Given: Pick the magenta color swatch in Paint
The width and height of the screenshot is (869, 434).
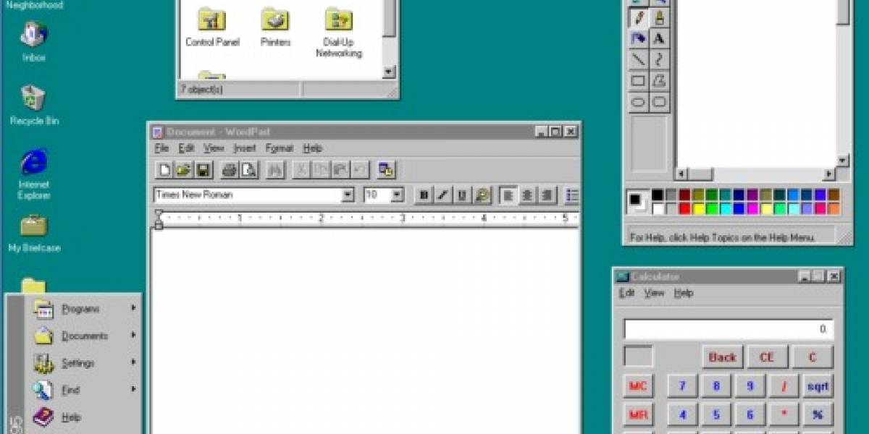Looking at the screenshot, I should pos(753,208).
